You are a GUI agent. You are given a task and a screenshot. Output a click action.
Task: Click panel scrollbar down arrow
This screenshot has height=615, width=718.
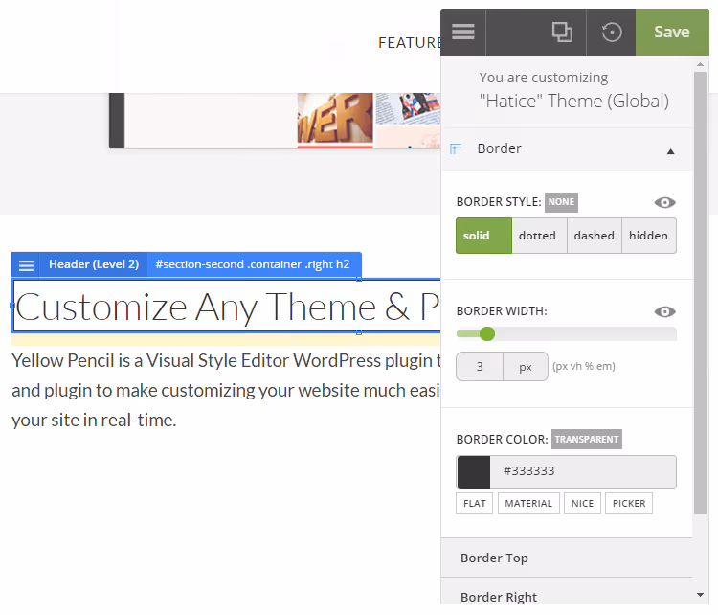(700, 595)
